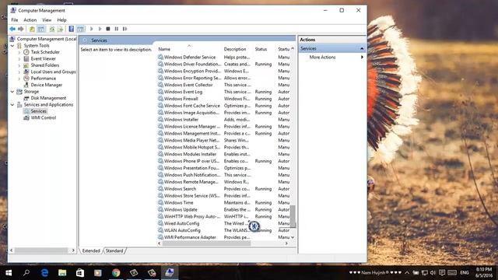Click the Start Service play icon
Image resolution: width=498 pixels, height=280 pixels.
[92, 29]
